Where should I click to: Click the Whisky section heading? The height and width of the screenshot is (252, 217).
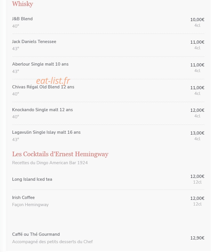pyautogui.click(x=23, y=4)
